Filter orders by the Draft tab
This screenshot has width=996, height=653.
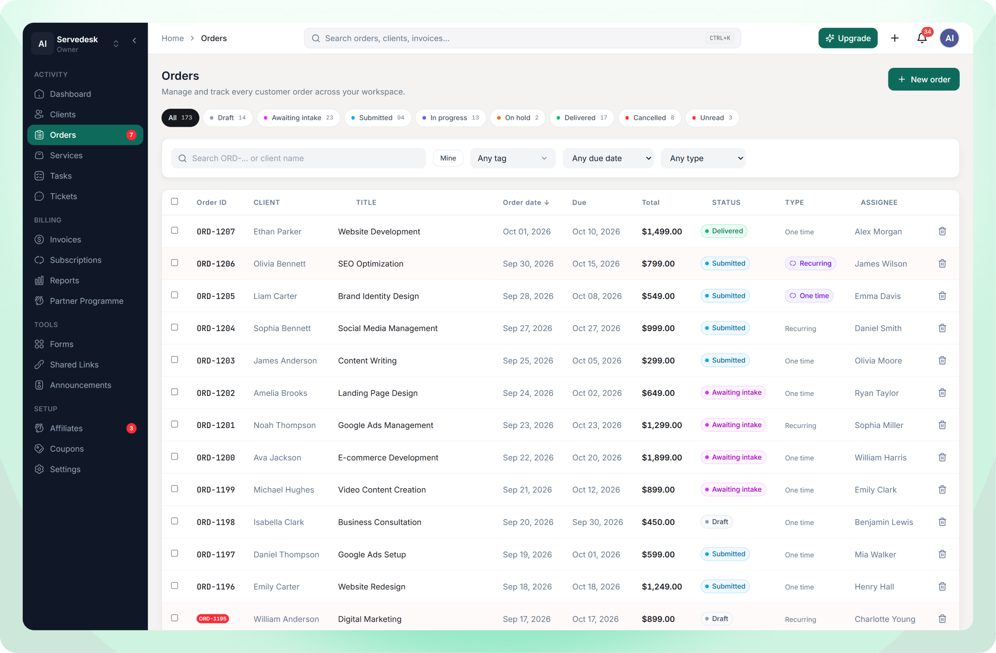[x=228, y=118]
